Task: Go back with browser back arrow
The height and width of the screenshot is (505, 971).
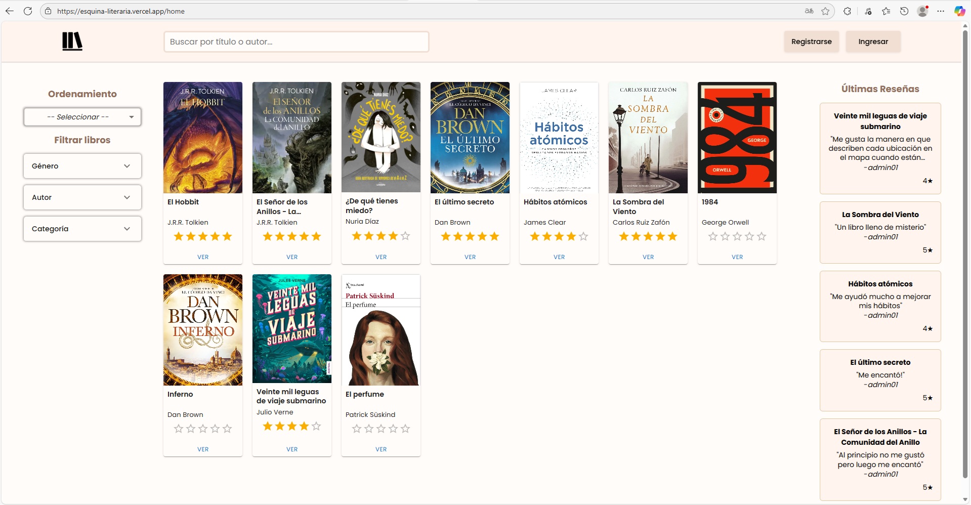Action: pos(10,11)
